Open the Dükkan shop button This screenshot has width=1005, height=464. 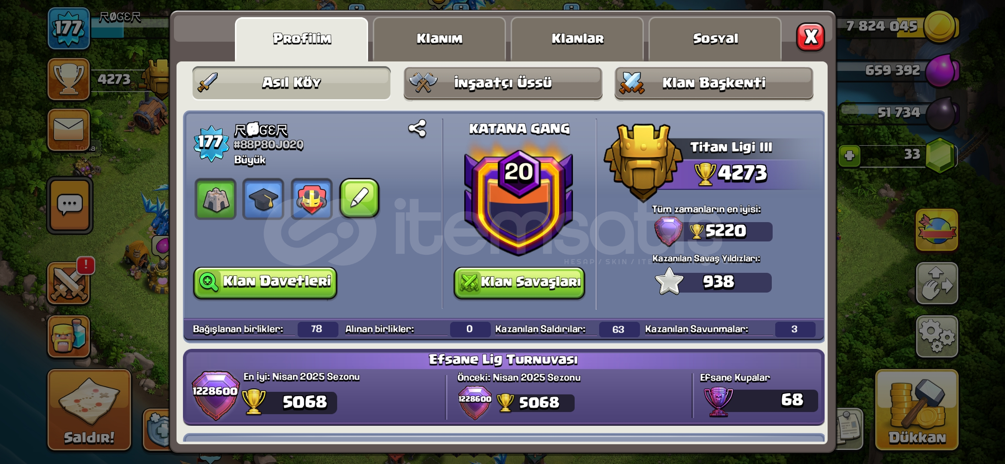click(x=917, y=410)
